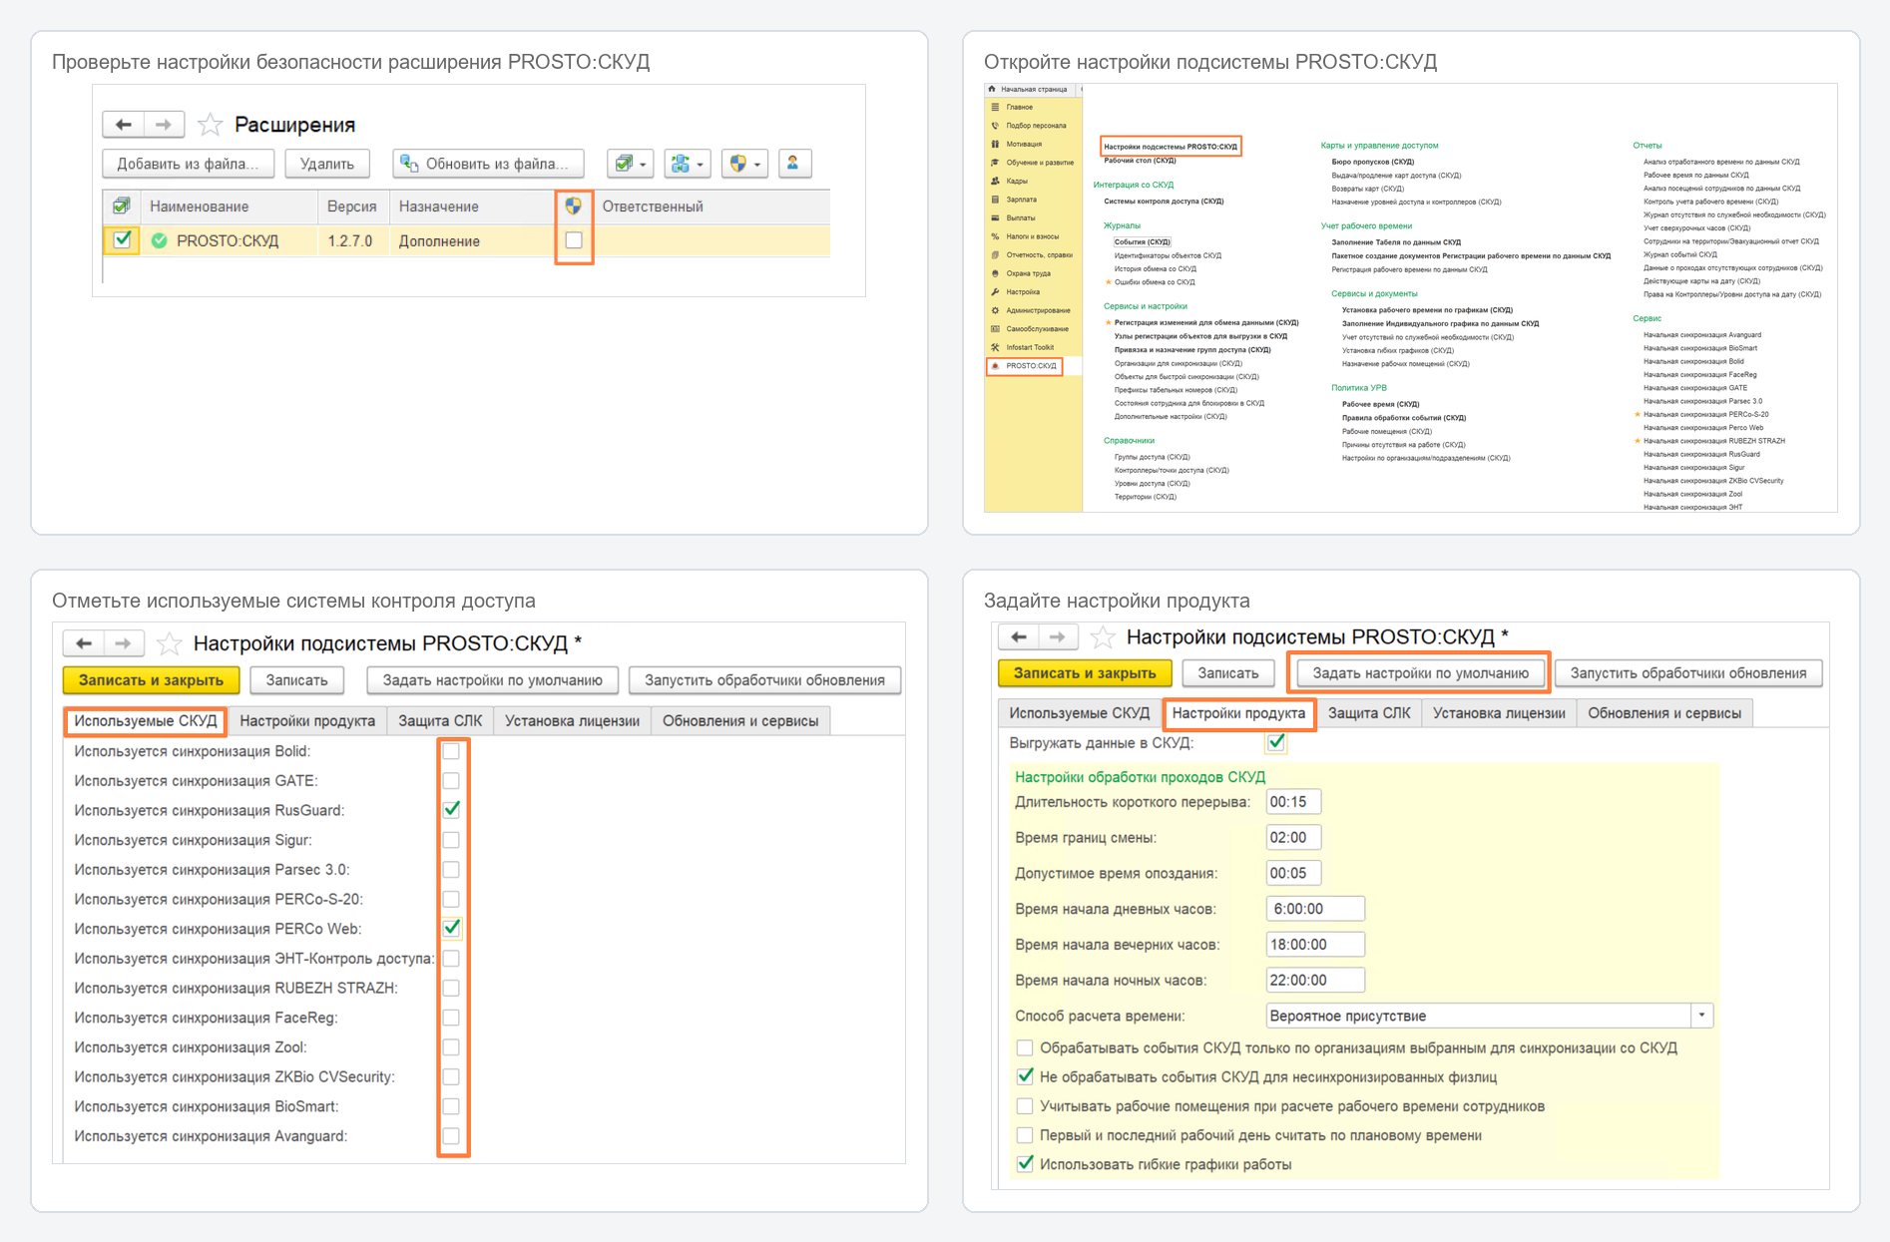
Task: Click Время начала ночных часов field
Action: pos(1314,980)
